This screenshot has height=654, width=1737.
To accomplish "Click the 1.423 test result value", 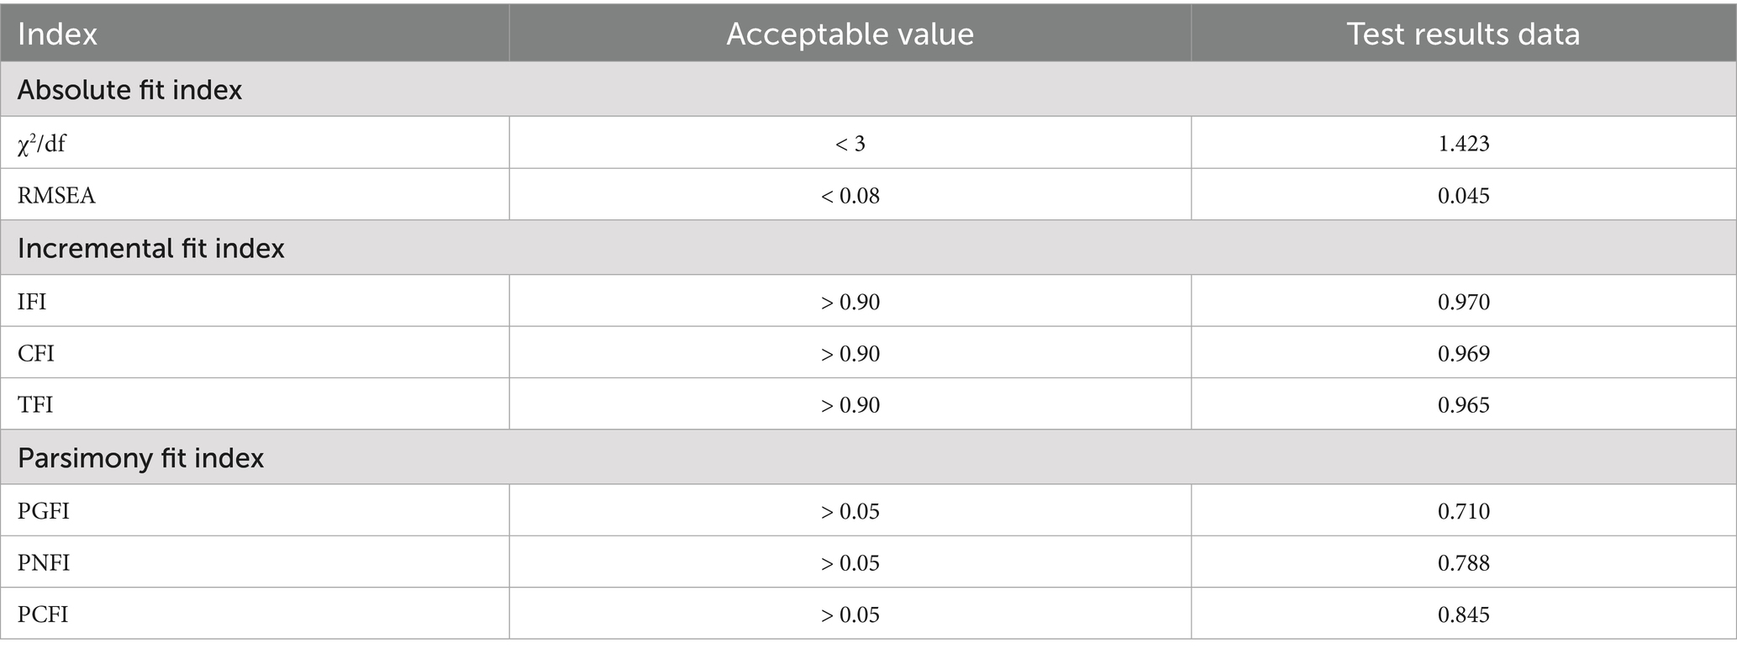I will [x=1463, y=144].
